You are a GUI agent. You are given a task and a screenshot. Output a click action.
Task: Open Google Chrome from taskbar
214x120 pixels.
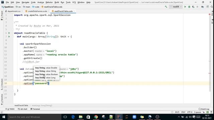96,117
